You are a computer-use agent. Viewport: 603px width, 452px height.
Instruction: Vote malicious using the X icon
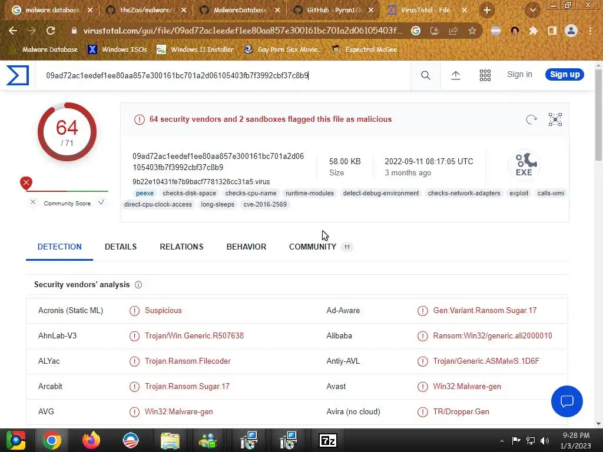pyautogui.click(x=33, y=202)
